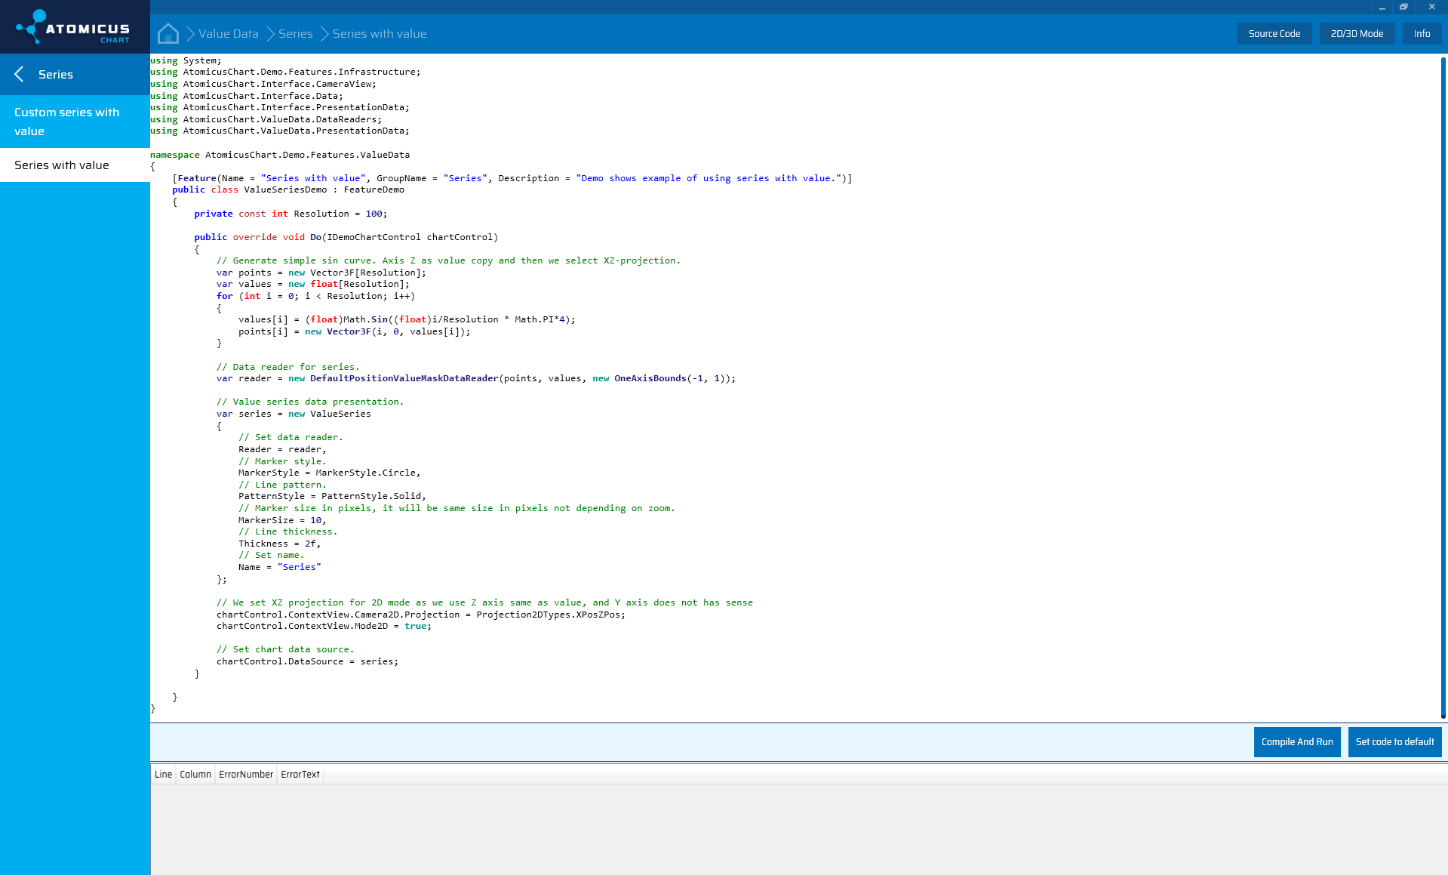Click the 'ErrorText' column header
Image resolution: width=1448 pixels, height=875 pixels.
[300, 774]
